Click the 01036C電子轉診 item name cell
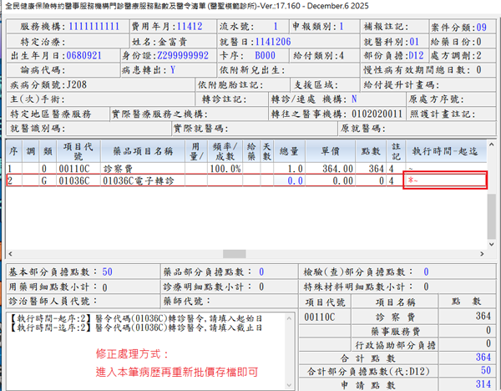The height and width of the screenshot is (391, 501). [x=138, y=180]
